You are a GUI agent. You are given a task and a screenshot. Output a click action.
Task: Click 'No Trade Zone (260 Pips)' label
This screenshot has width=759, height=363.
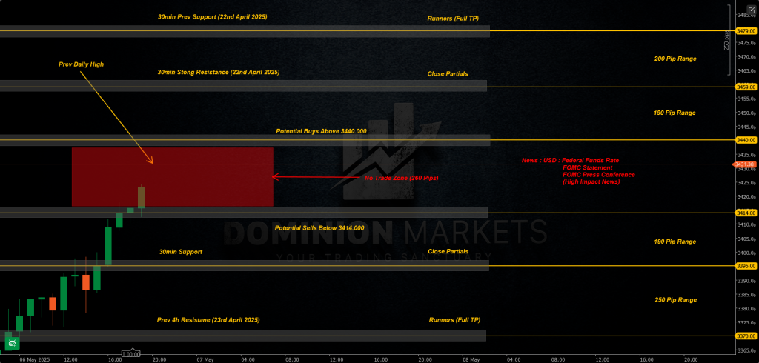coord(401,178)
